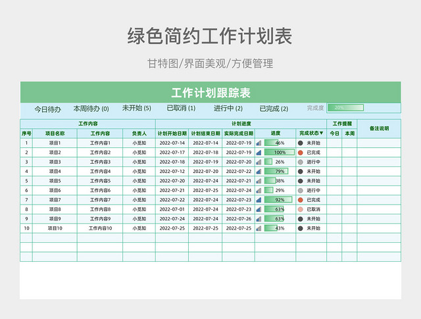The width and height of the screenshot is (421, 319).
Task: Click the signal bar icon in row 项目5
Action: coord(259,181)
